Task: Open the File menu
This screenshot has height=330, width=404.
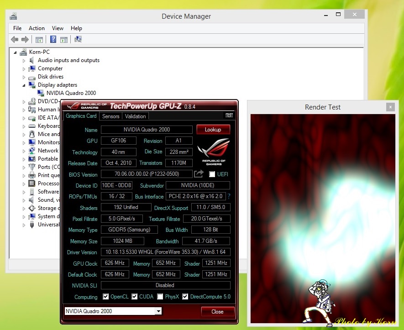Action: [x=17, y=28]
